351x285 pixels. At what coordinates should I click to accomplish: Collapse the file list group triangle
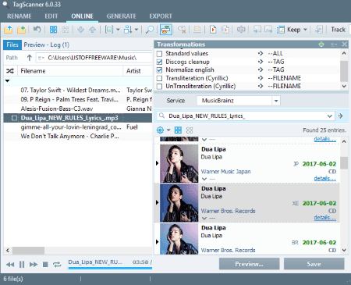8,81
